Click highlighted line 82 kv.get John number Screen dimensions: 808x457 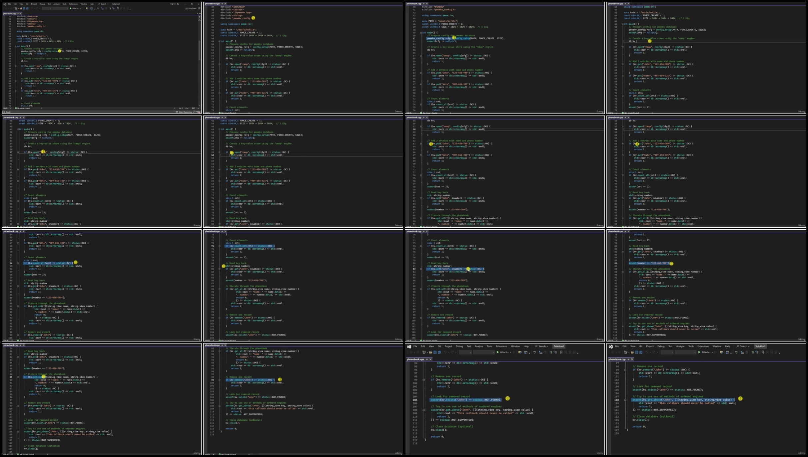click(455, 269)
